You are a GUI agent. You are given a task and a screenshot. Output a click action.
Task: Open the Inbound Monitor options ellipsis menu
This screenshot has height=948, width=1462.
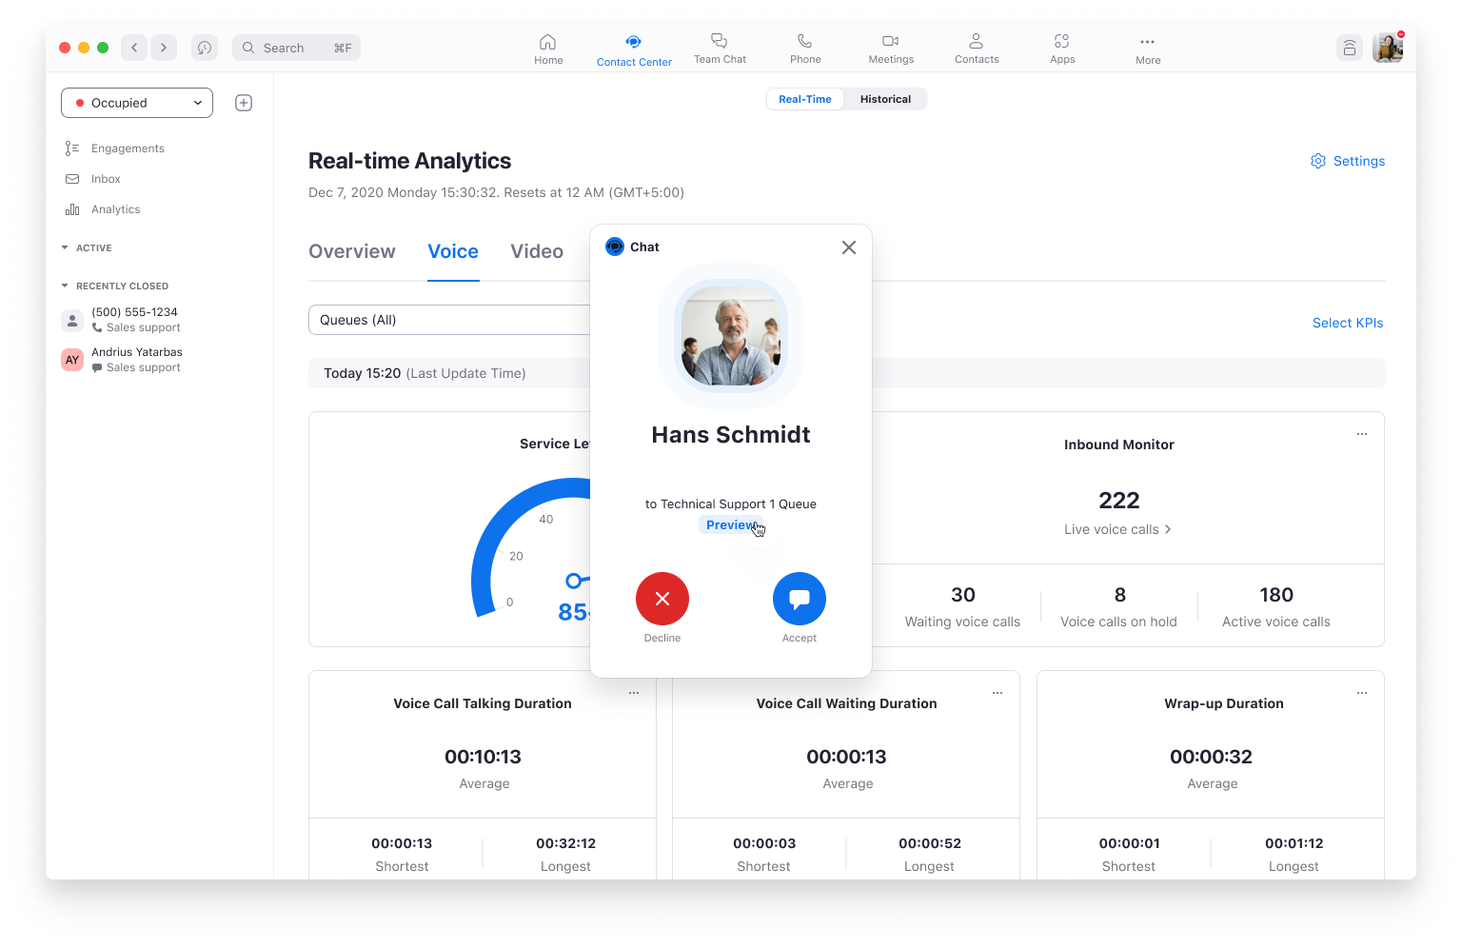pyautogui.click(x=1361, y=433)
